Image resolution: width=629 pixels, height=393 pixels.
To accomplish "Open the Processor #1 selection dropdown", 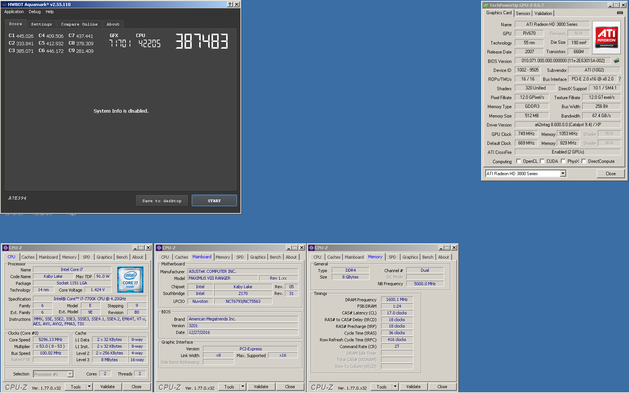I will [70, 374].
